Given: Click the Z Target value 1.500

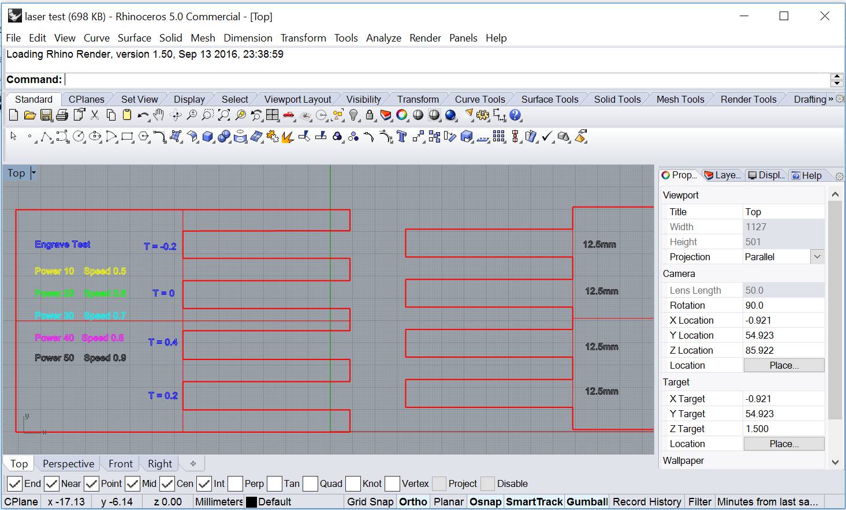Looking at the screenshot, I should click(x=783, y=429).
